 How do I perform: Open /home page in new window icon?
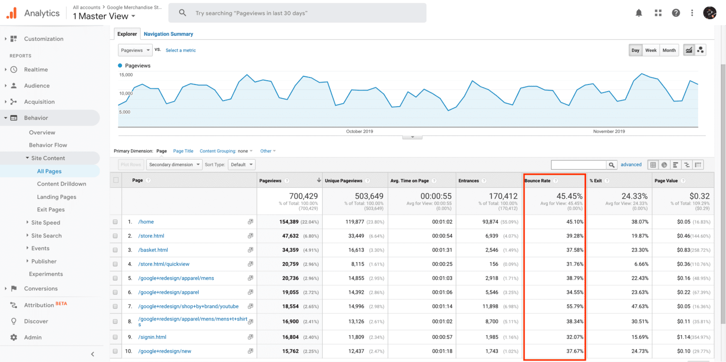251,222
